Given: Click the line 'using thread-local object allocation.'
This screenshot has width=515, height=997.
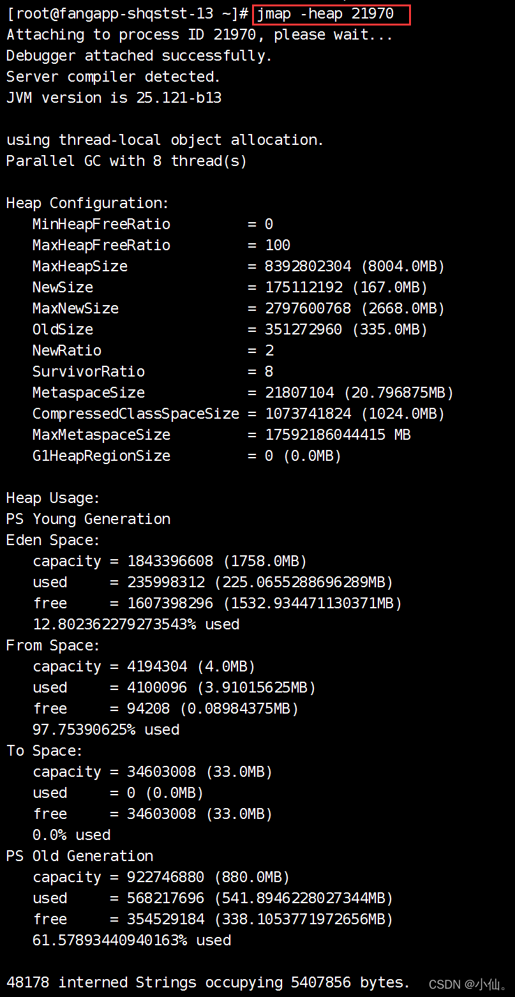Looking at the screenshot, I should pos(165,140).
